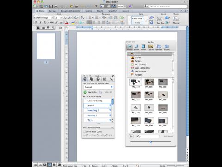Screen dimensions: 222x167
Task: Click the Media browser thumbnail size slider
Action: point(151,141)
